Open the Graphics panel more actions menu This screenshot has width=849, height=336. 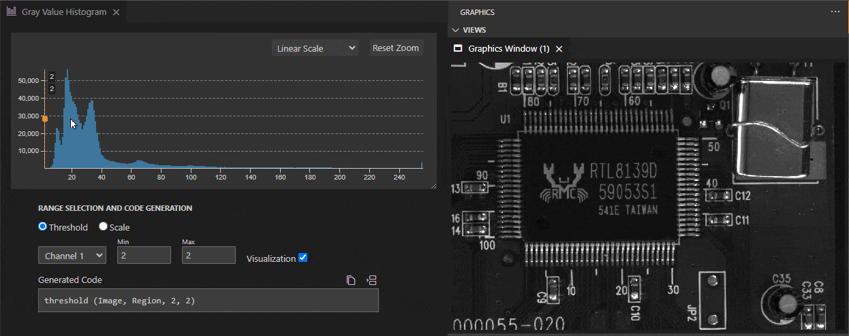click(835, 12)
